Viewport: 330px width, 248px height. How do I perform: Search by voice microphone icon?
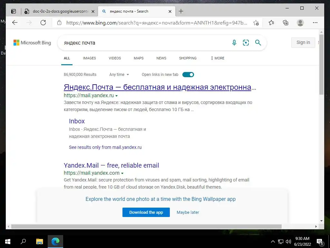coord(234,43)
